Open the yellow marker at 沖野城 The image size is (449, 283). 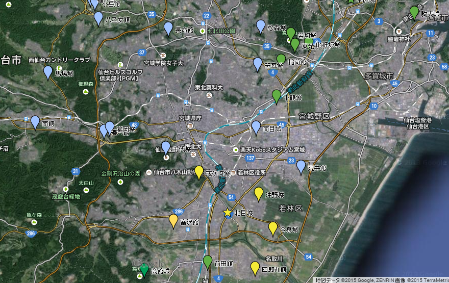[x=259, y=194]
